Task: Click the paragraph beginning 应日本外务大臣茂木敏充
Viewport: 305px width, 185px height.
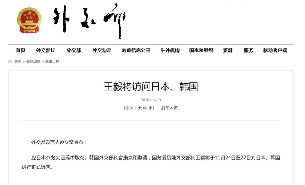Action: (151, 162)
